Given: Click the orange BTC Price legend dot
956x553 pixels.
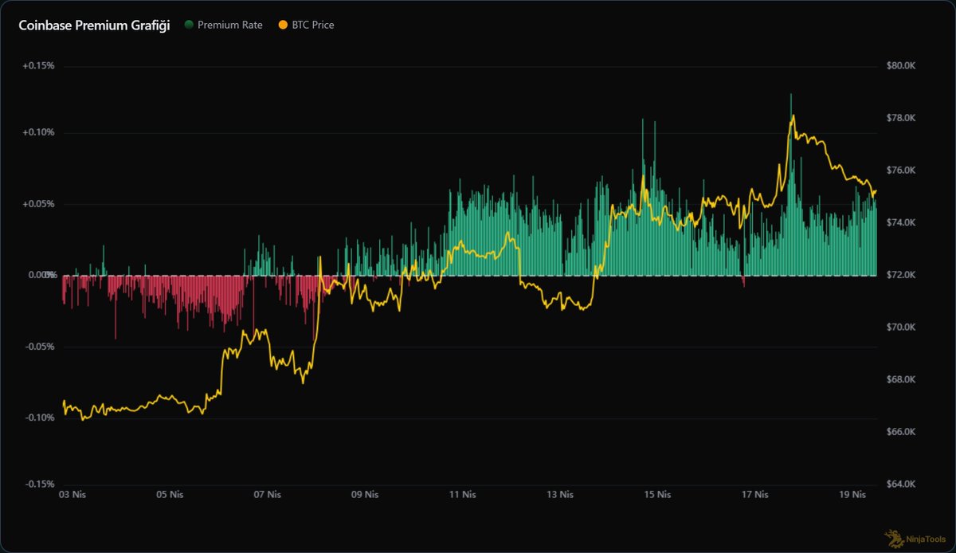Looking at the screenshot, I should (283, 25).
